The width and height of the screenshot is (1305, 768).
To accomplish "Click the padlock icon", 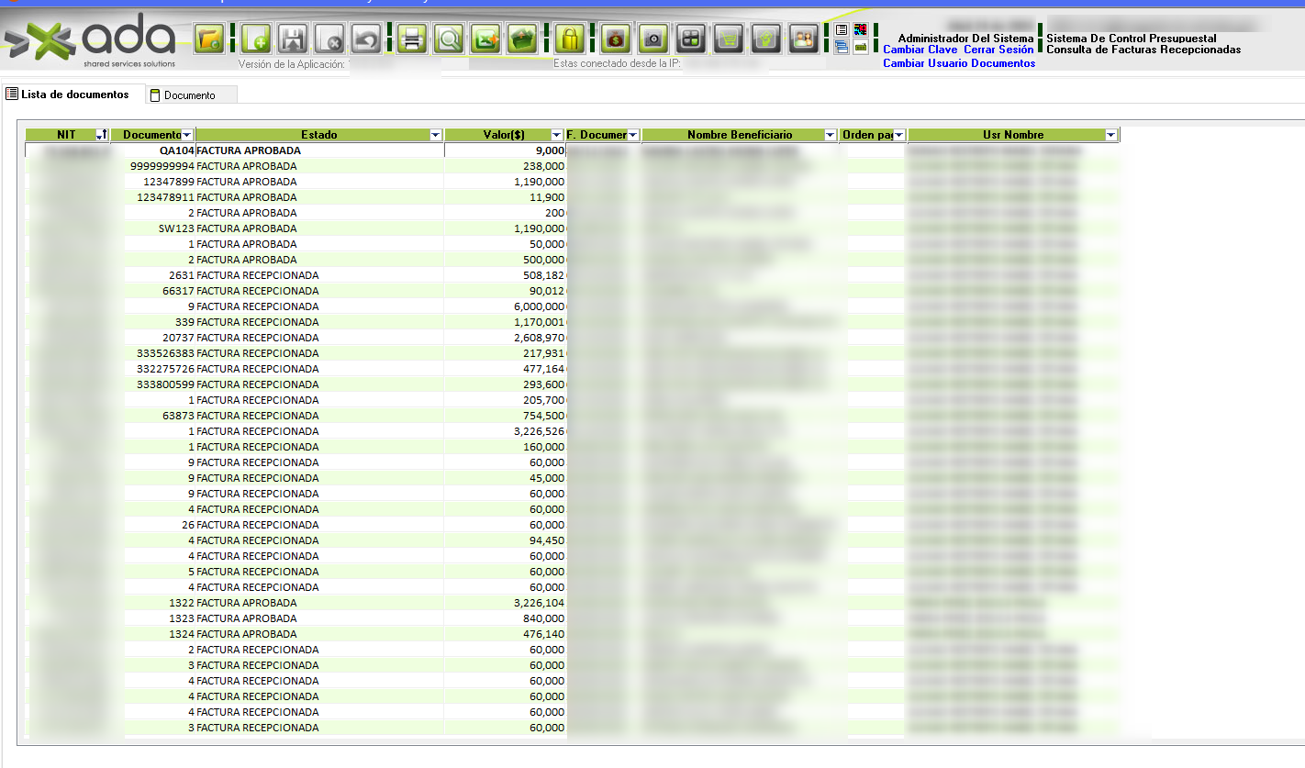I will tap(570, 39).
